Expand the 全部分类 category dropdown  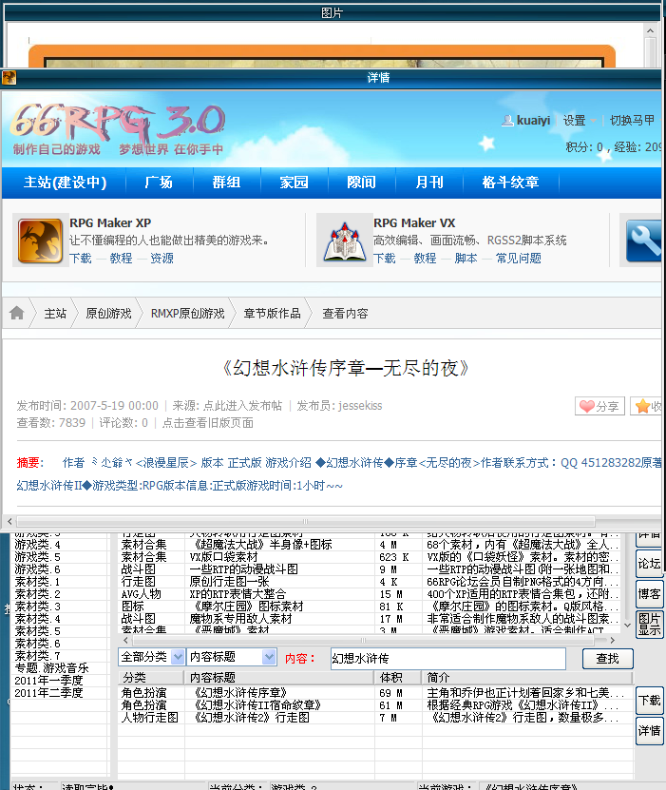[178, 657]
